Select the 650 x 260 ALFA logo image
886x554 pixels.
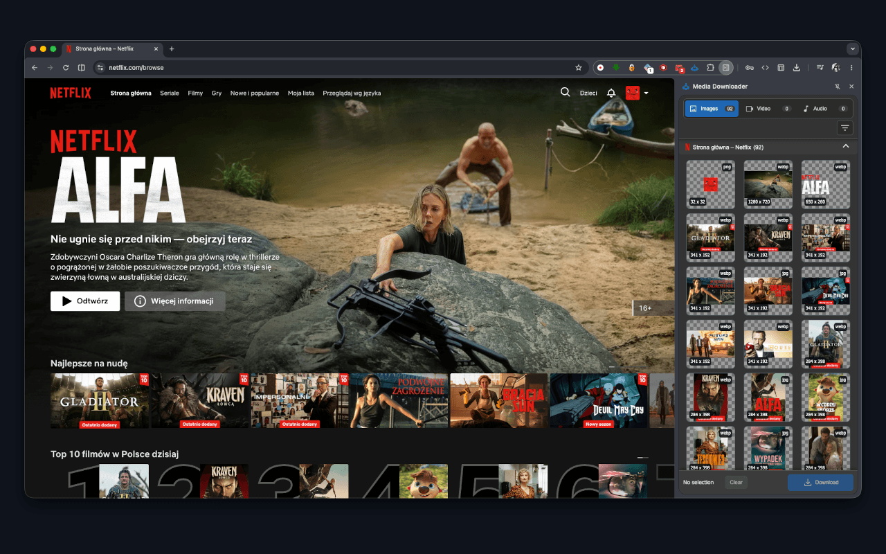click(x=825, y=185)
